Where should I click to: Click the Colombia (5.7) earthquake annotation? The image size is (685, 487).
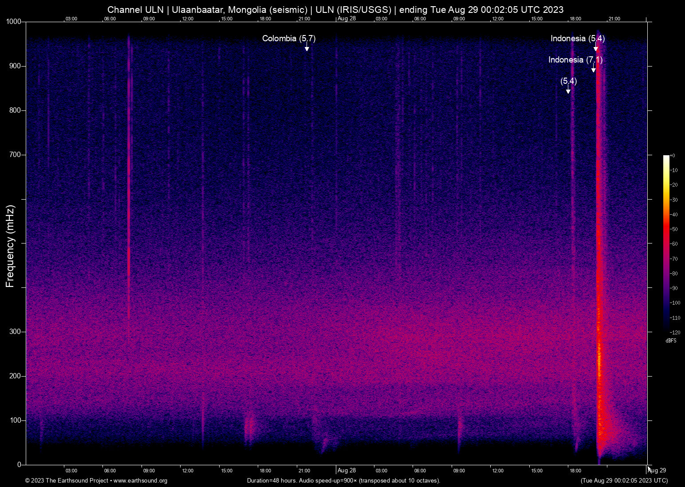click(x=289, y=39)
